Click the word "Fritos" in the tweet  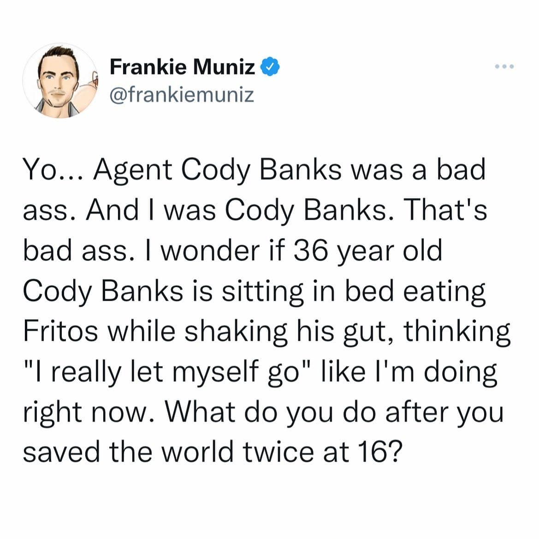(x=60, y=331)
